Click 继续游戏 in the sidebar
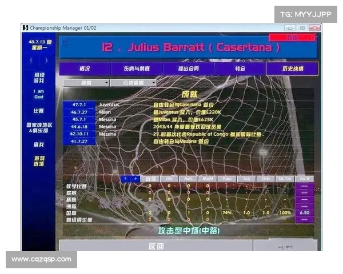The height and width of the screenshot is (274, 343). click(39, 78)
